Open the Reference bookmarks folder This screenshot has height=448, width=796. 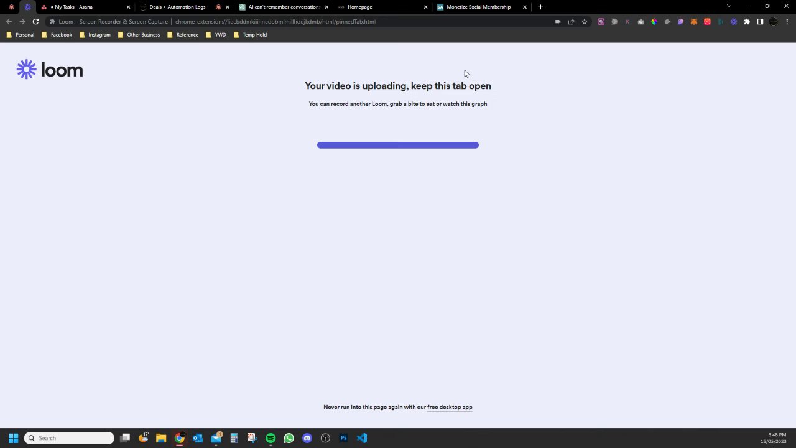(182, 35)
